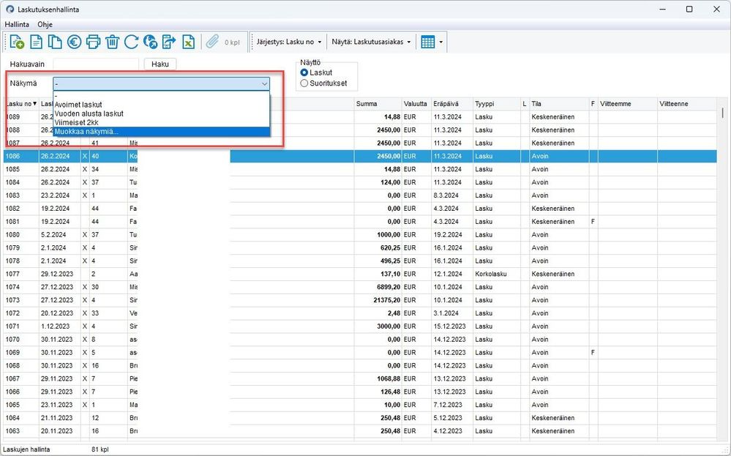Viewport: 731px width, 456px height.
Task: Click the new invoice icon with plus
Action: click(x=16, y=42)
